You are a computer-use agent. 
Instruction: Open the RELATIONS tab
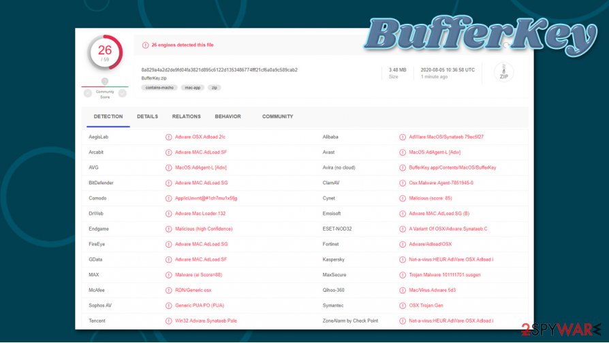[x=187, y=116]
